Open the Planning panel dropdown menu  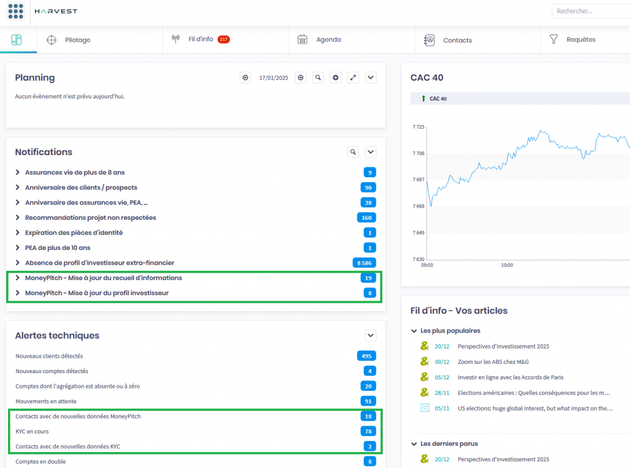pos(370,78)
